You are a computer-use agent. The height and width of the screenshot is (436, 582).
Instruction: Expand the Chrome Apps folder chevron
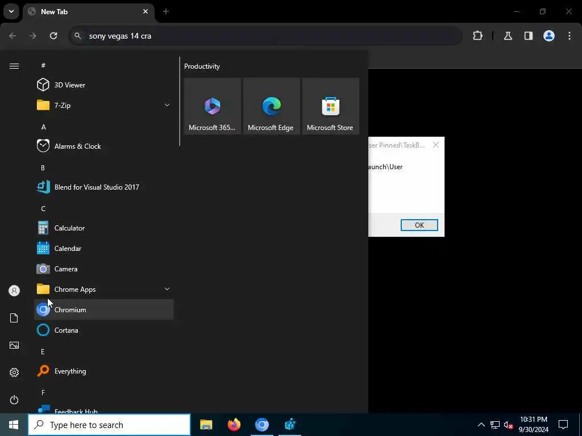tap(167, 289)
